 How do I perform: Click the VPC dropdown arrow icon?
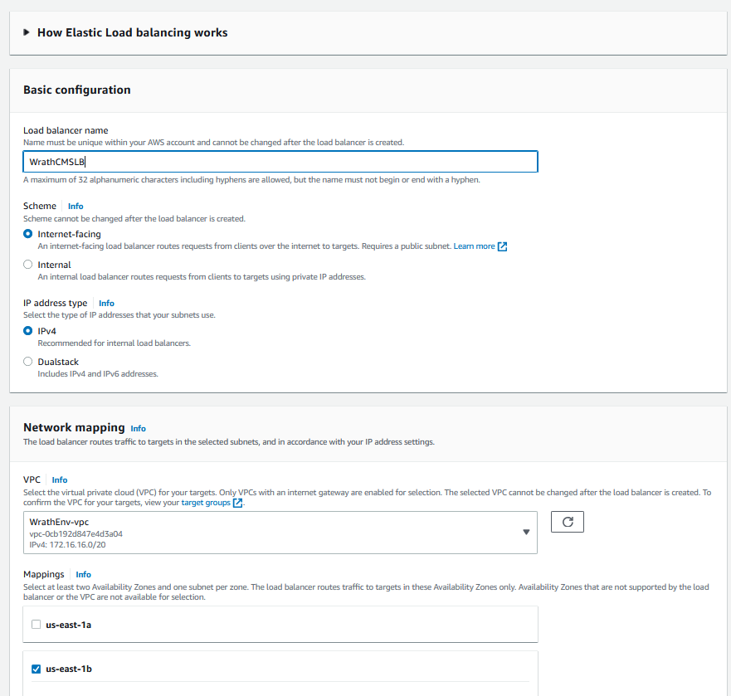tap(526, 533)
